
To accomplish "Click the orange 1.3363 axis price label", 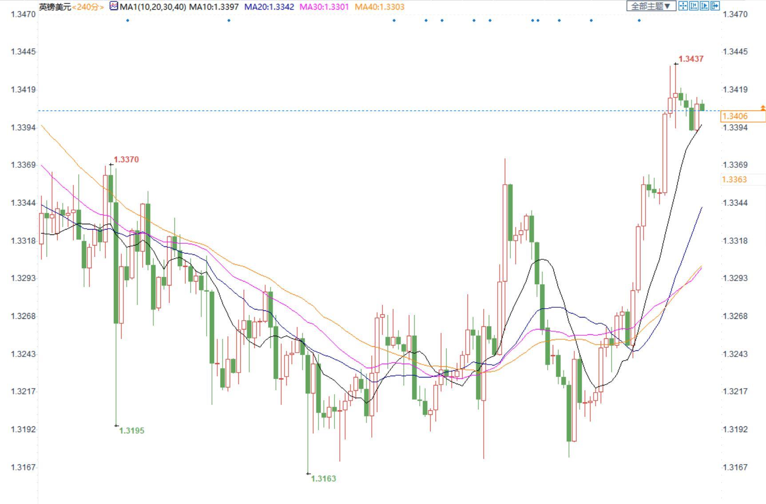I will coord(735,179).
